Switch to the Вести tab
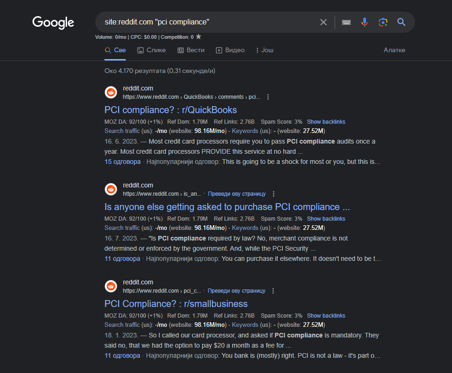Image resolution: width=452 pixels, height=373 pixels. point(191,50)
